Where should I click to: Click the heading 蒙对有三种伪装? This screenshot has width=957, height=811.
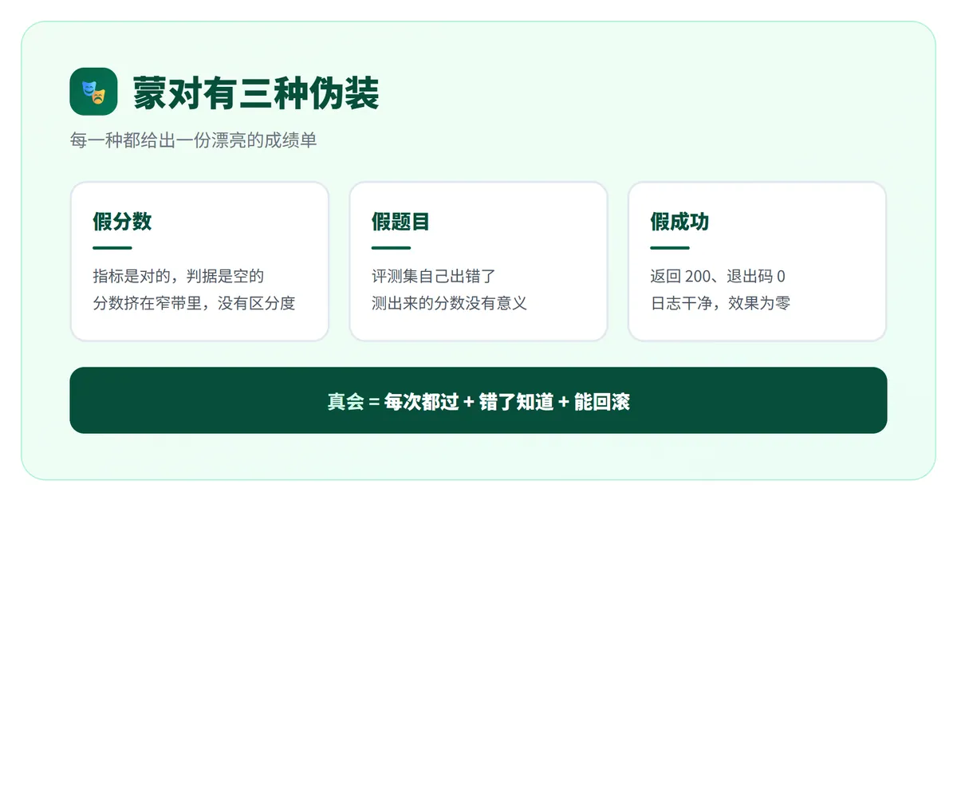click(x=255, y=93)
